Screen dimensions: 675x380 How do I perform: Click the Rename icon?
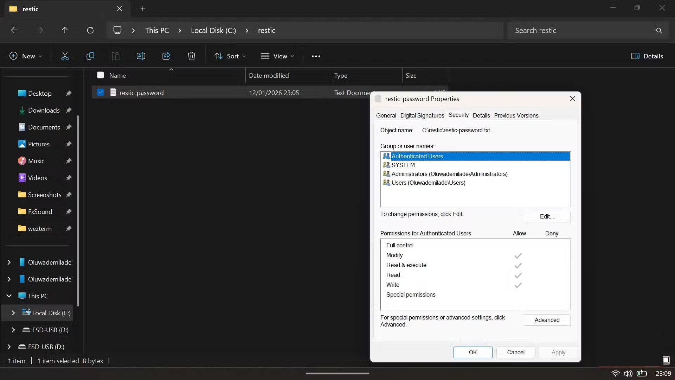point(141,56)
